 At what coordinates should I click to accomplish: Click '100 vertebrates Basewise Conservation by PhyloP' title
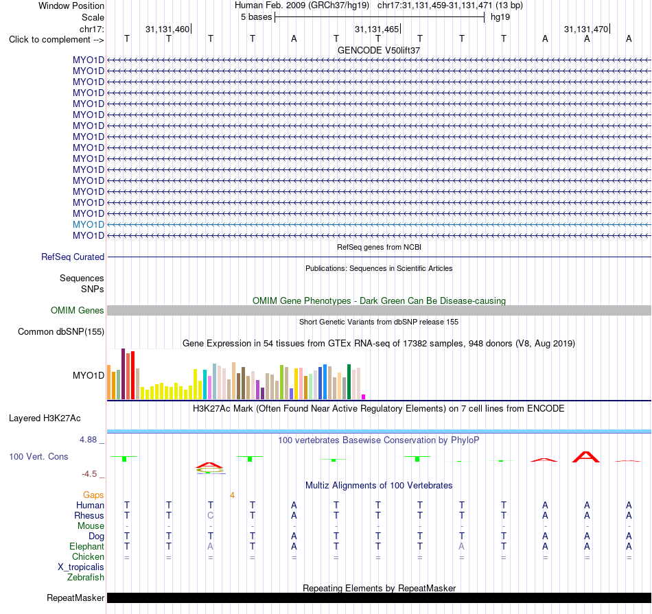(x=379, y=440)
